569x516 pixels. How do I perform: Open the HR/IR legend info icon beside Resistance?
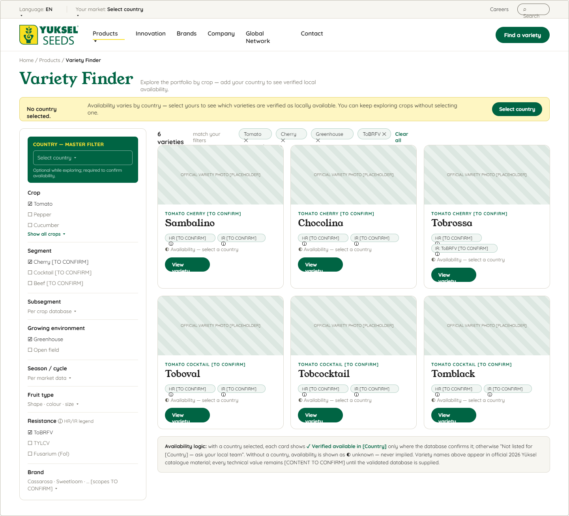coord(60,421)
